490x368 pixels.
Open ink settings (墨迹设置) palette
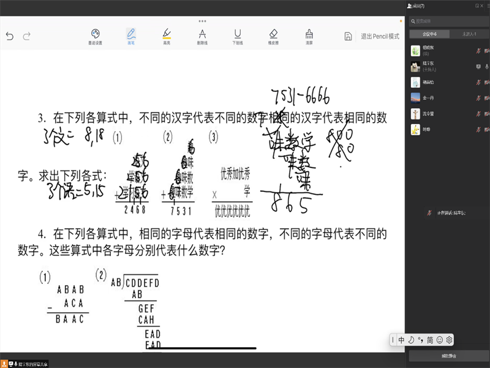coord(94,36)
